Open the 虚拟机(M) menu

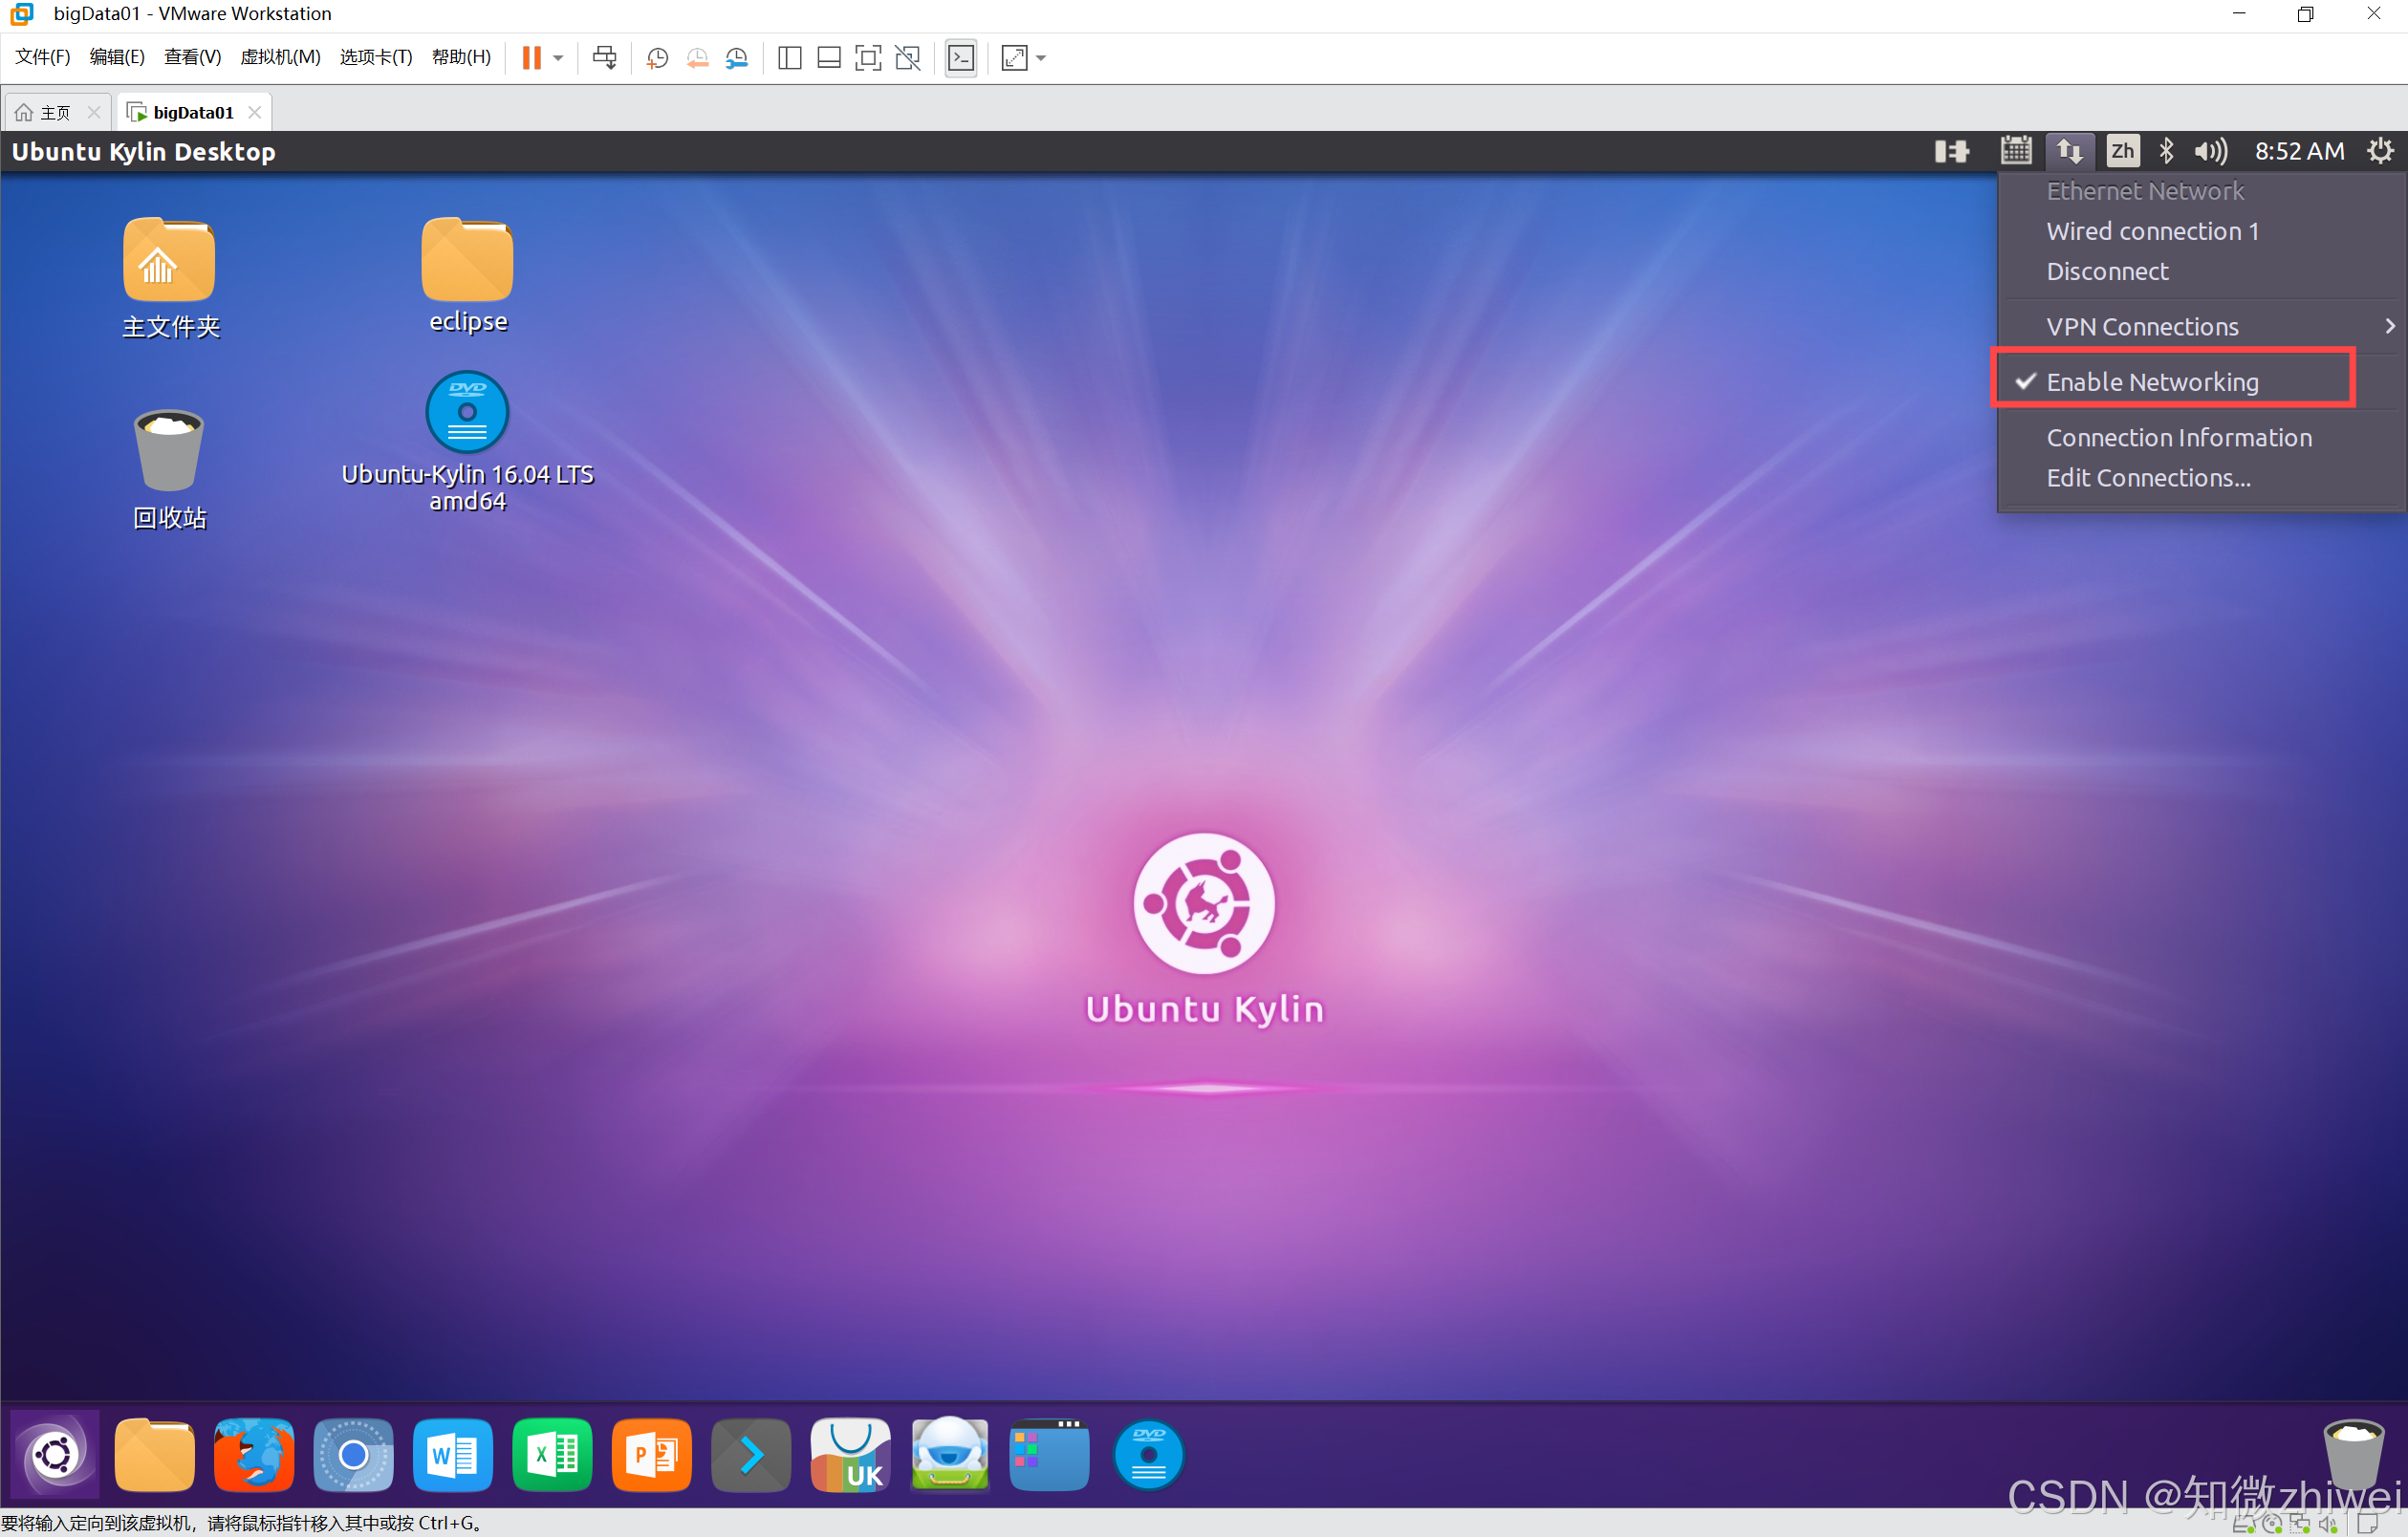point(280,57)
